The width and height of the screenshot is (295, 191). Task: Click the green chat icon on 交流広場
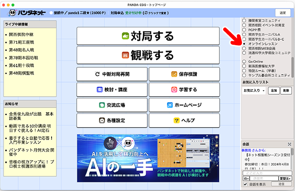tap(102, 105)
